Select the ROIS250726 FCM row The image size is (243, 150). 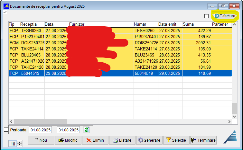32,43
